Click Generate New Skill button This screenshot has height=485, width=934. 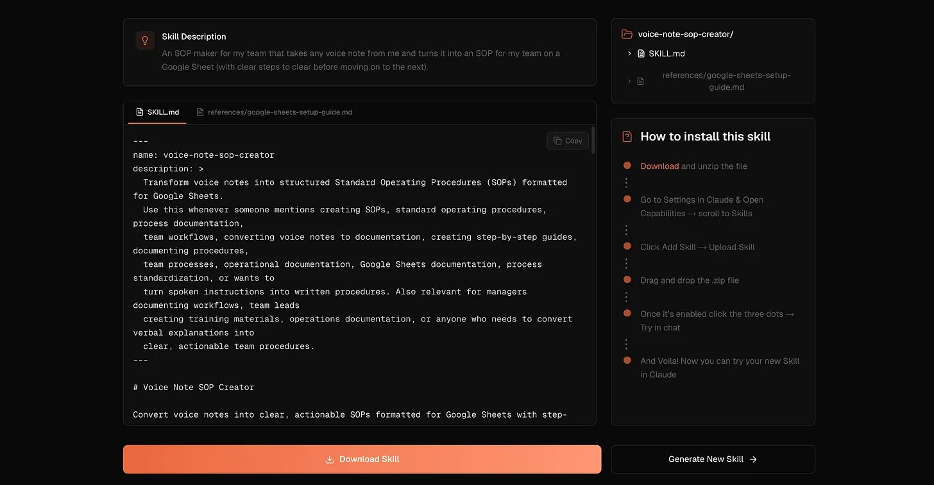click(713, 459)
